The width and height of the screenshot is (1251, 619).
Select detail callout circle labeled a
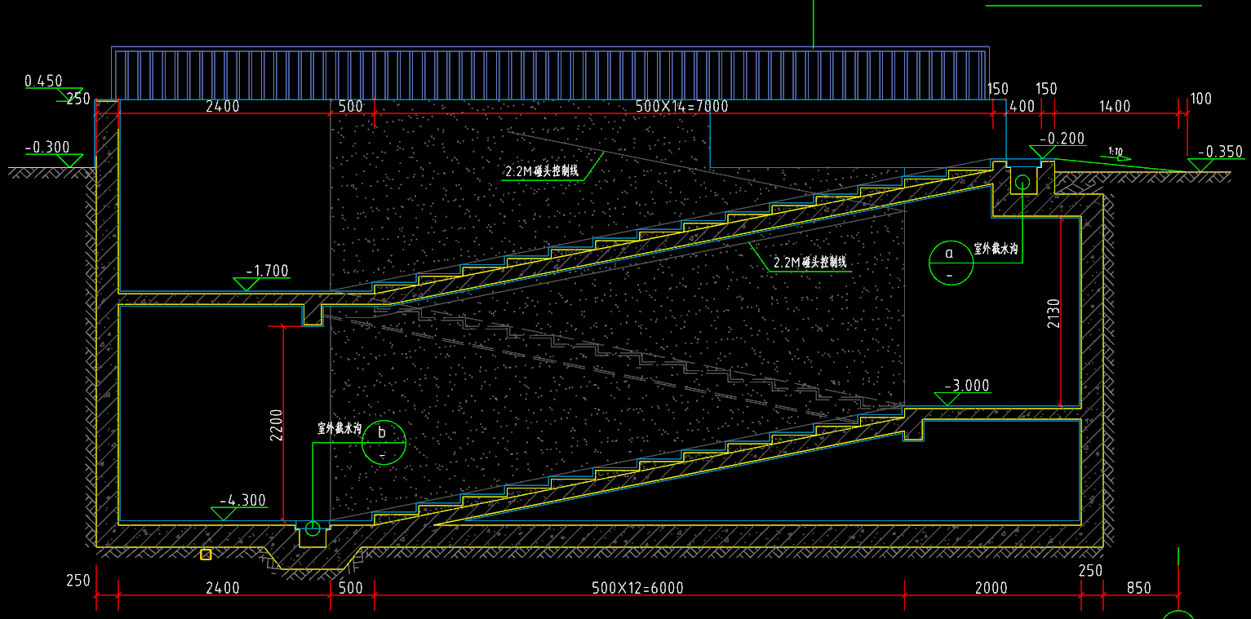(x=951, y=262)
